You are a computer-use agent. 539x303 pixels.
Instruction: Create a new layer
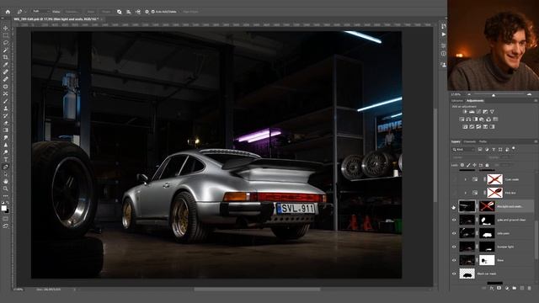[x=522, y=288]
